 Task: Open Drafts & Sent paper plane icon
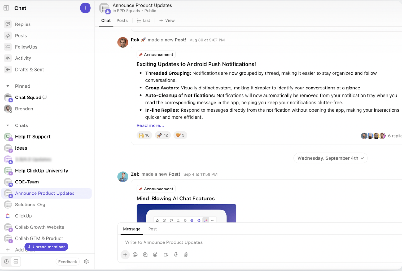[x=8, y=69]
